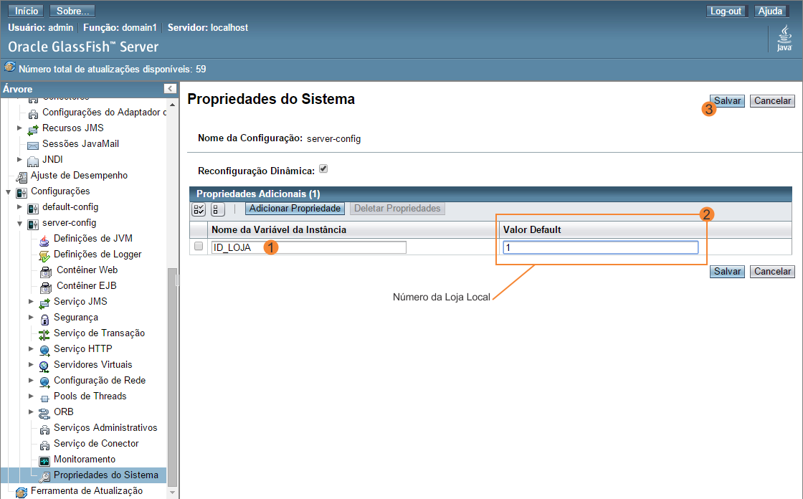Click the Java logo icon
Screen dimensions: 803x499
click(x=784, y=40)
